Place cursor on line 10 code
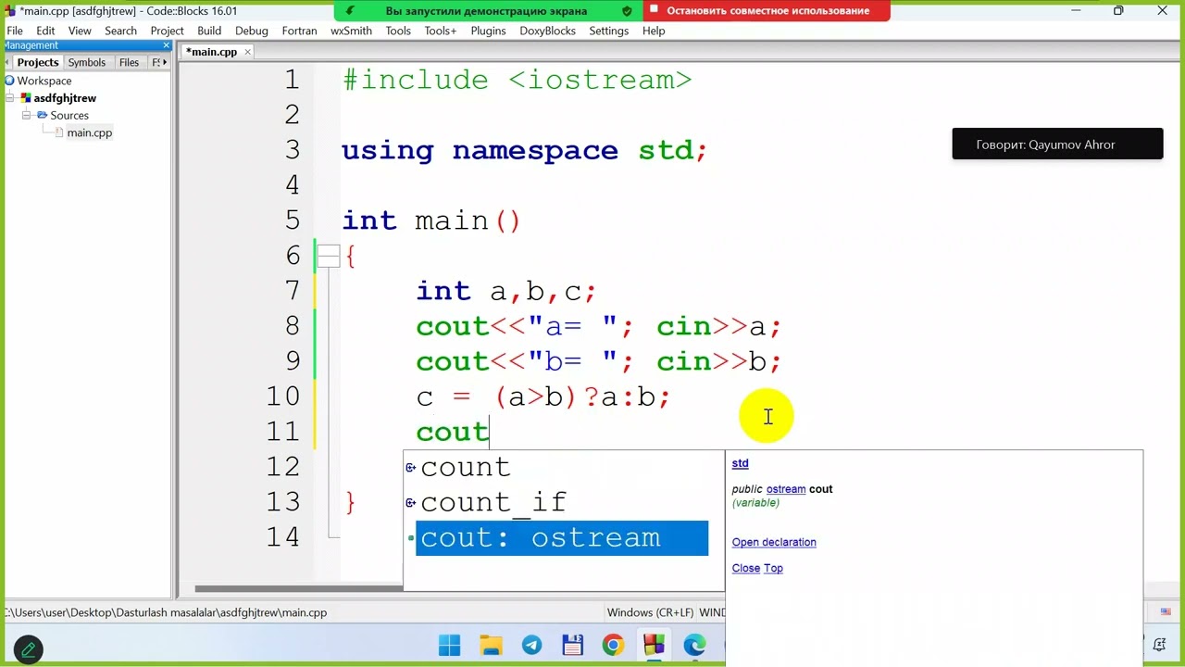1185x667 pixels. 543,397
